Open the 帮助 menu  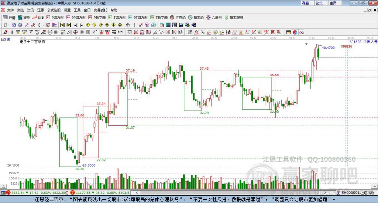pyautogui.click(x=114, y=10)
